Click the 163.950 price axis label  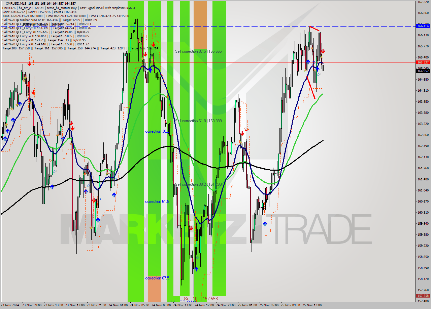(x=423, y=101)
